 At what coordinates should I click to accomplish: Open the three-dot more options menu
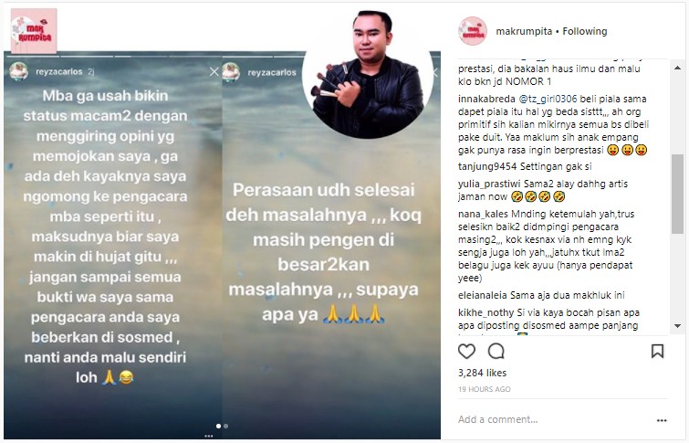pos(662,420)
